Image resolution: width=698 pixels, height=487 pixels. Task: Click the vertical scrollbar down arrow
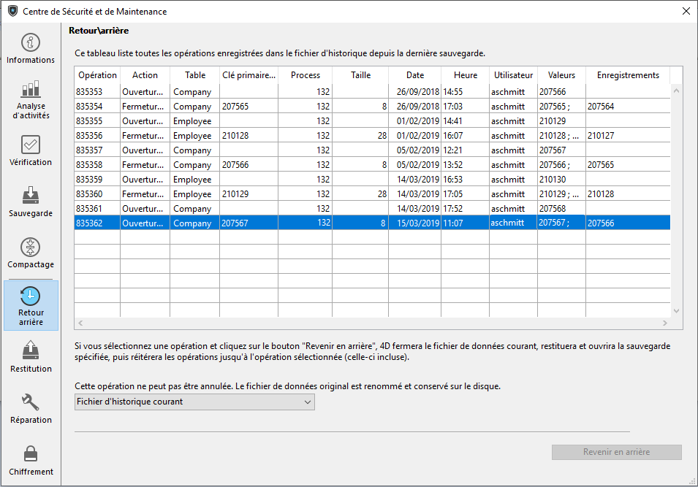point(676,310)
